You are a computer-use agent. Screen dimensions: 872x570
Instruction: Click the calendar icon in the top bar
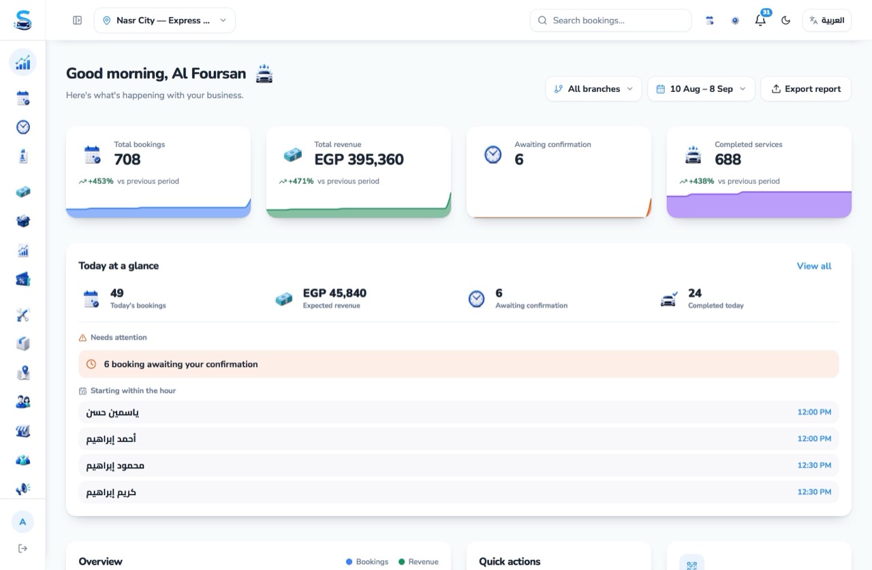click(x=710, y=20)
